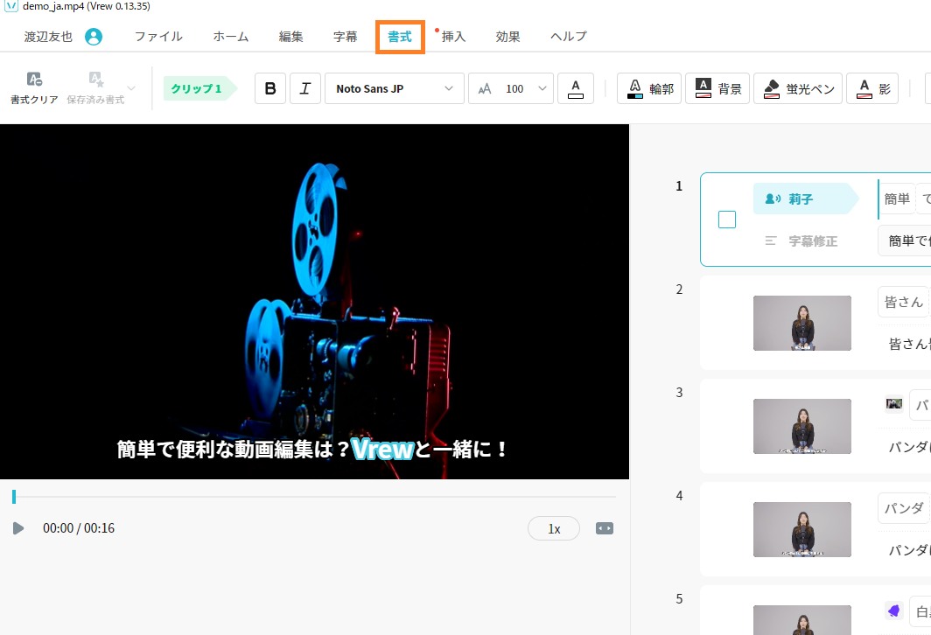Open the ファイル menu
Image resolution: width=931 pixels, height=635 pixels.
pos(157,37)
